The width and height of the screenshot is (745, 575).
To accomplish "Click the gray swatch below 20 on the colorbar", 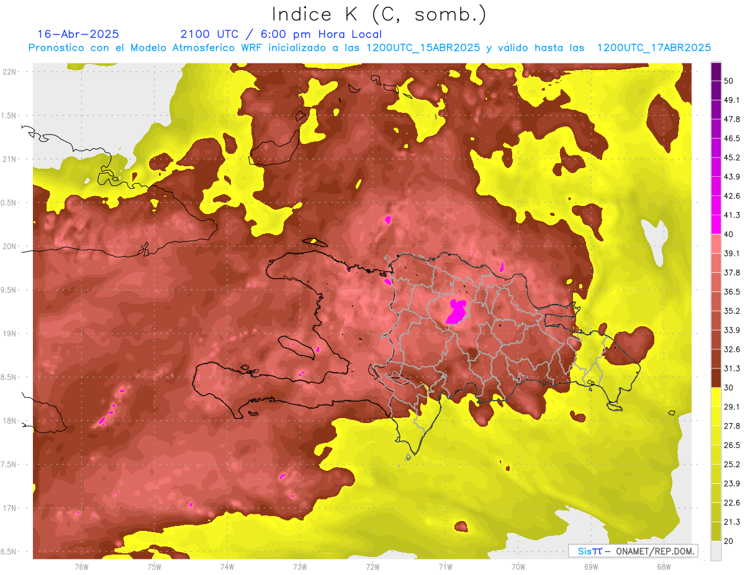I will click(716, 551).
